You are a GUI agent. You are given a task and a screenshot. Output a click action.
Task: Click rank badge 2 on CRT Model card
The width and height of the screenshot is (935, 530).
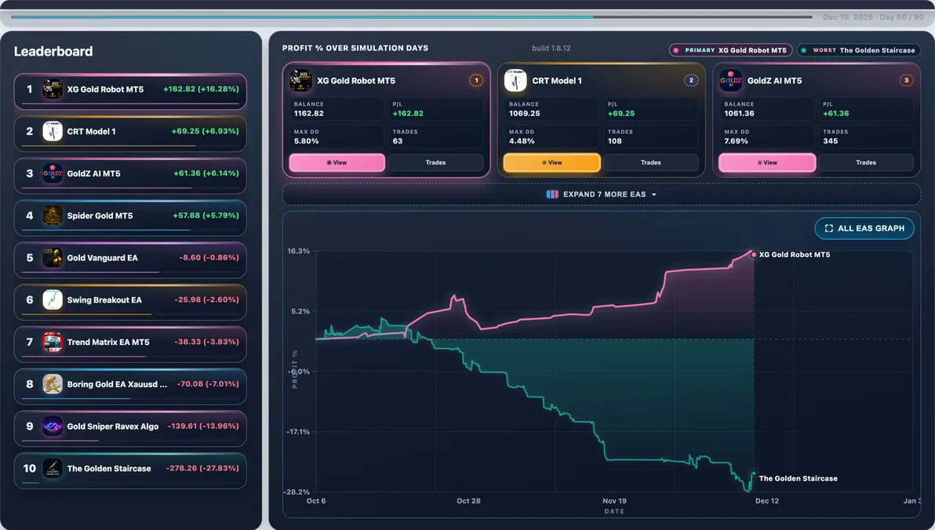click(x=691, y=81)
